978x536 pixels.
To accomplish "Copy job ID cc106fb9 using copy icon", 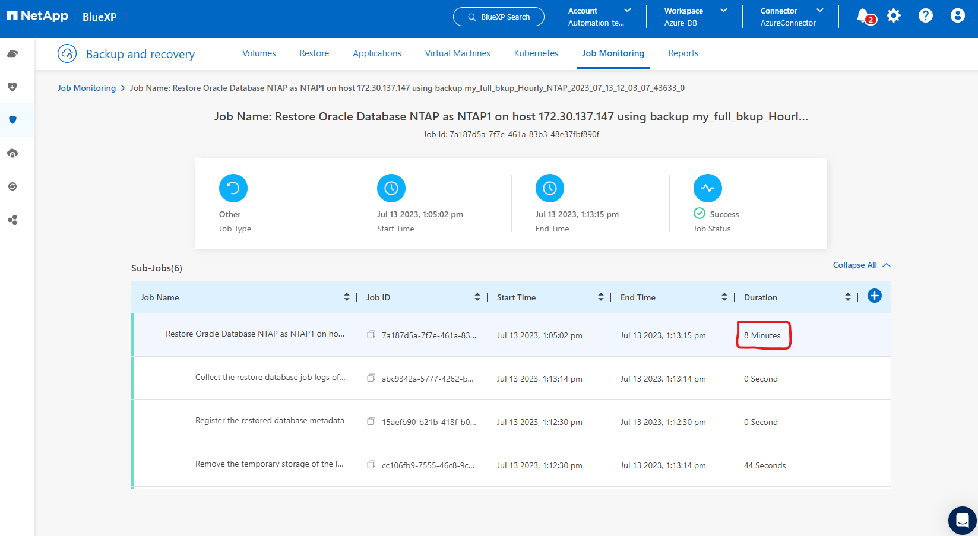I will pos(371,465).
